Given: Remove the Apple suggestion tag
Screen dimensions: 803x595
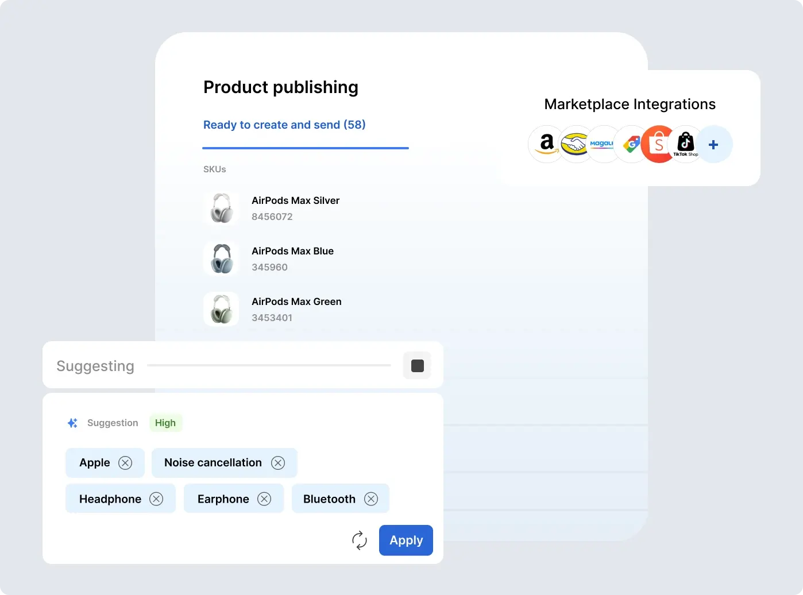Looking at the screenshot, I should pyautogui.click(x=125, y=463).
